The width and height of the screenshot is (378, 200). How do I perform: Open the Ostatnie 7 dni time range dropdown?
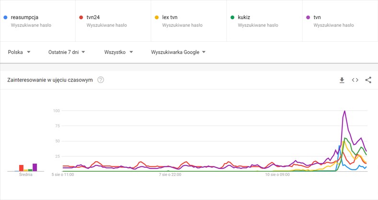67,52
